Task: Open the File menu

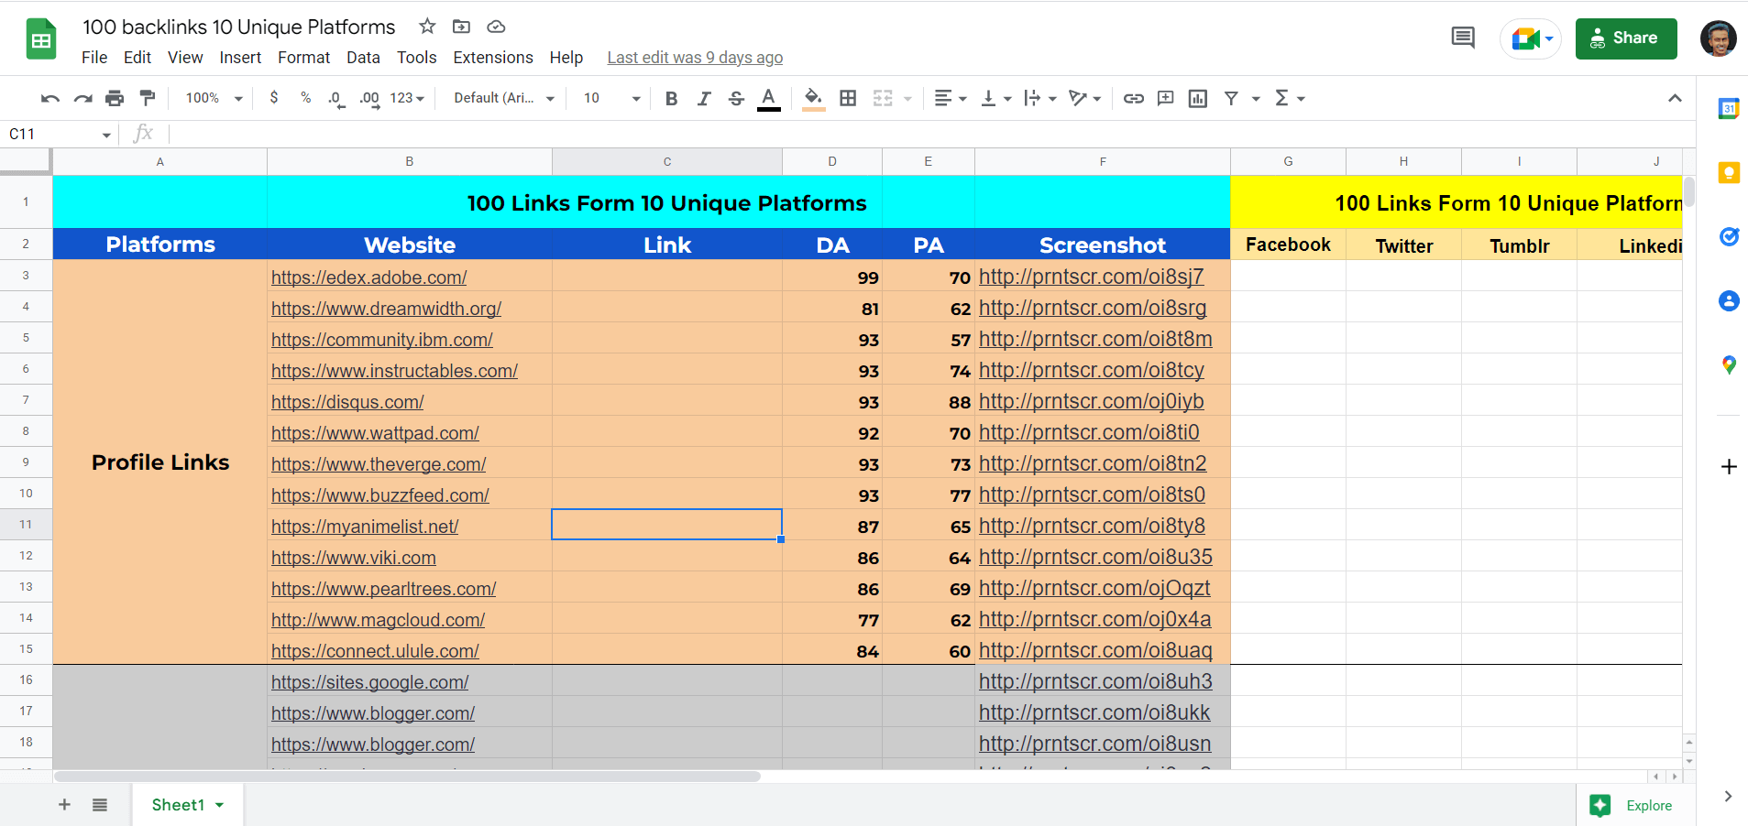Action: [x=94, y=58]
